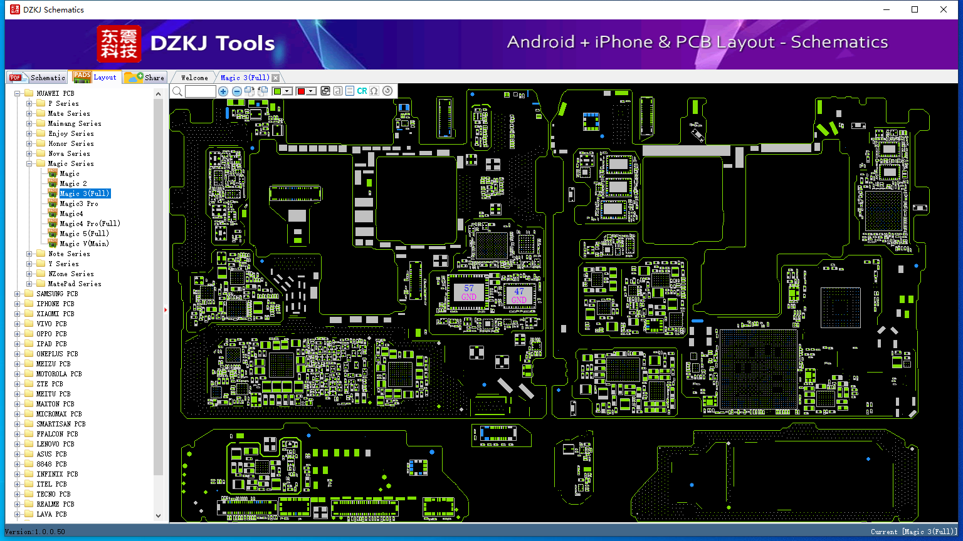963x541 pixels.
Task: Expand the Mate Series node
Action: point(29,113)
